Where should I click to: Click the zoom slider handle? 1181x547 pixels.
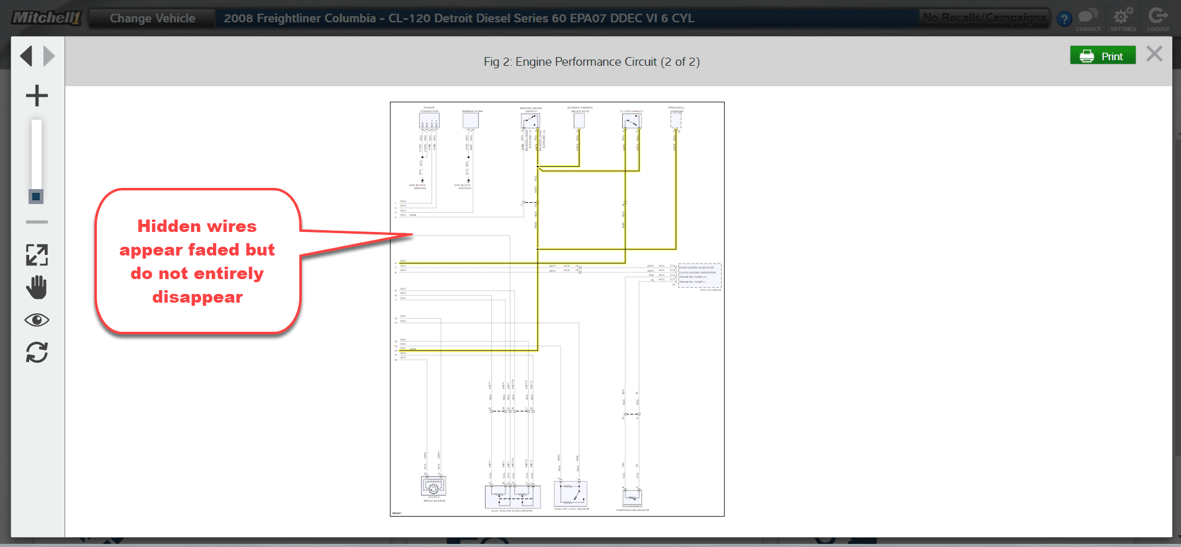tap(36, 197)
